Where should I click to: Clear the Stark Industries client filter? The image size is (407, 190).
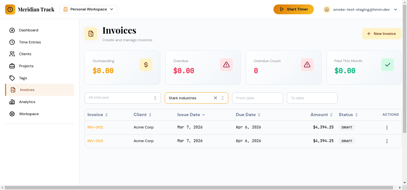tap(215, 98)
